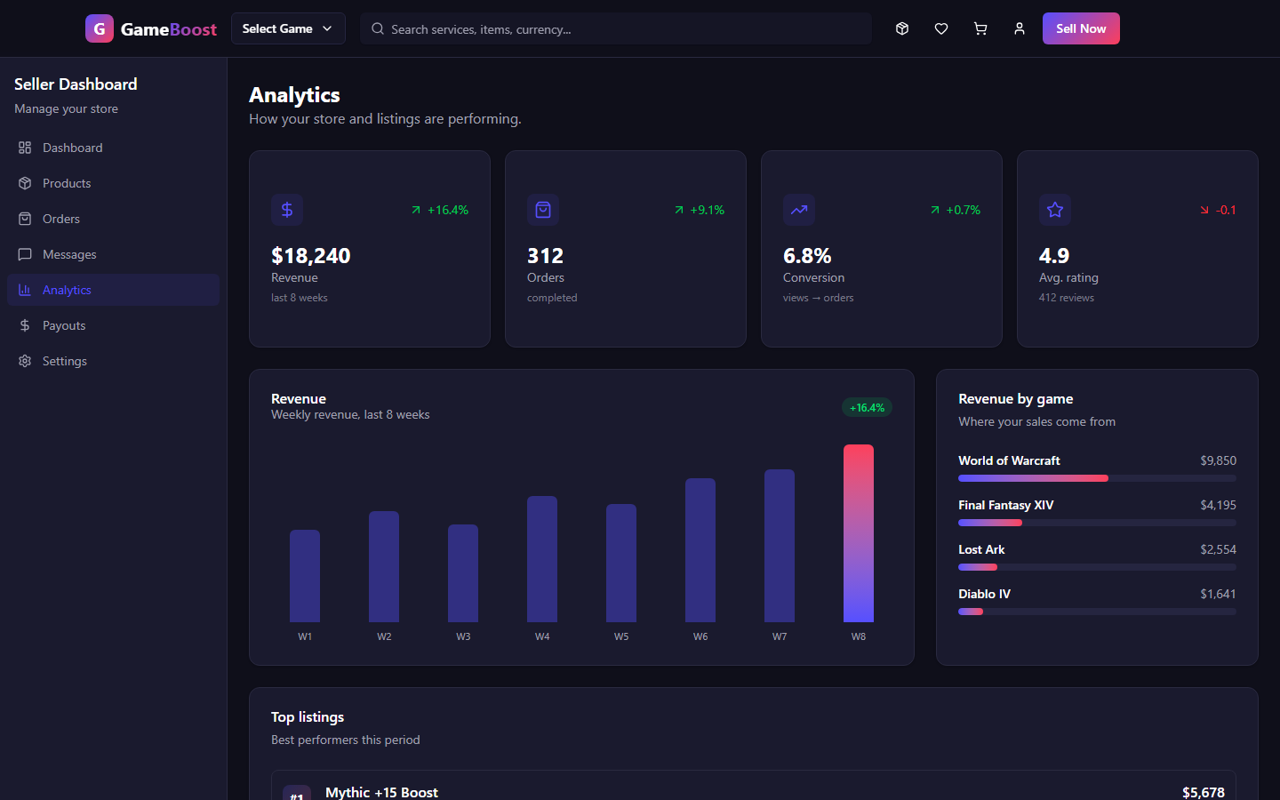The image size is (1280, 800).
Task: Open the package box icon in header
Action: click(902, 28)
